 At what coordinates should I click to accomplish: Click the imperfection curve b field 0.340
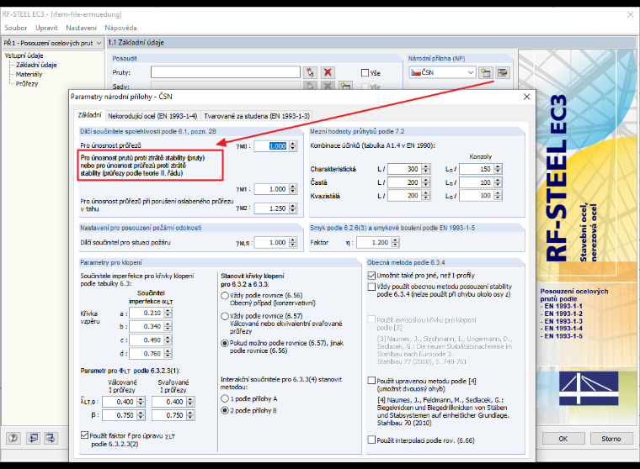147,326
